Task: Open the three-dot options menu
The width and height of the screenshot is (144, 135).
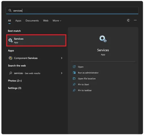Action: click(x=135, y=20)
